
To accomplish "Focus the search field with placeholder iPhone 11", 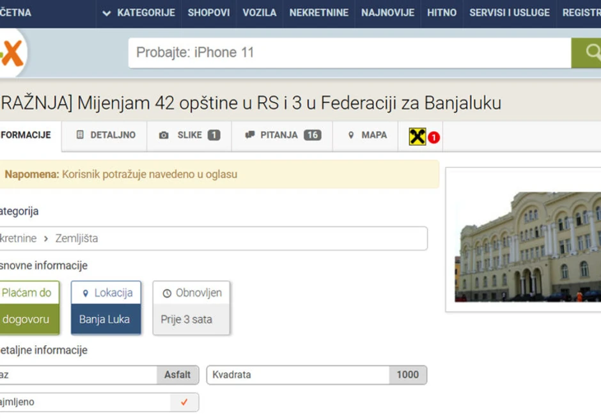I will click(x=350, y=53).
